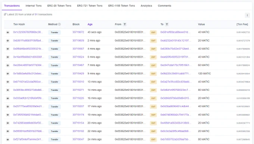Switch to the Analytics tab
The width and height of the screenshot is (254, 144).
pos(146,6)
